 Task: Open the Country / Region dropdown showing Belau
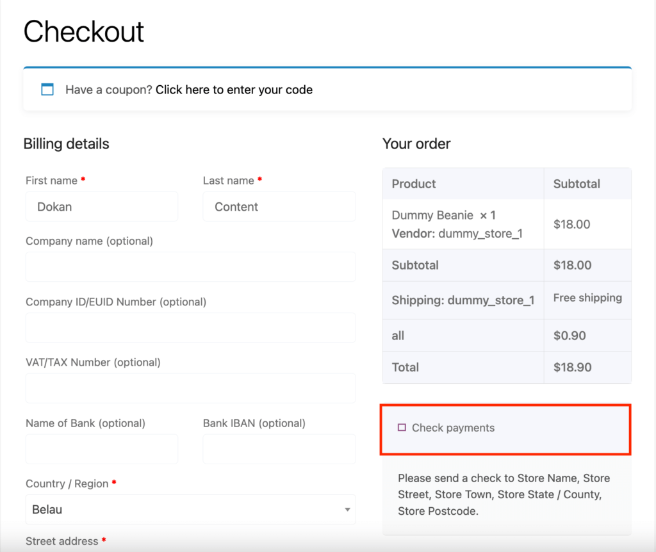191,509
